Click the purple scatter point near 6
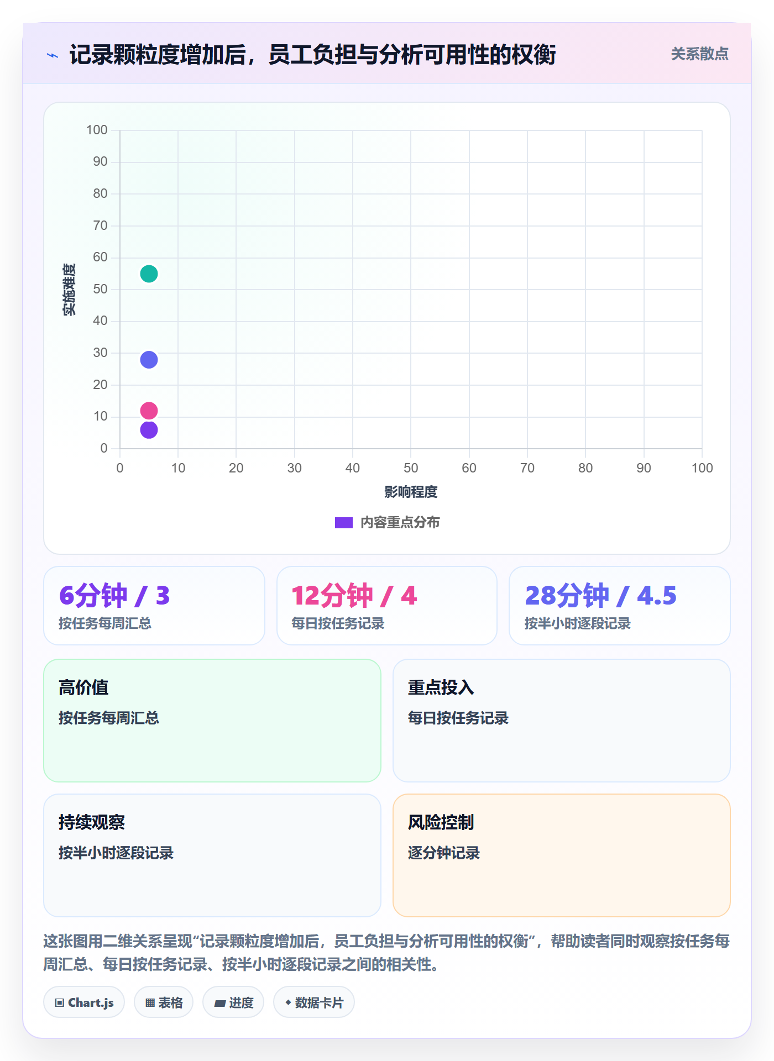 tap(149, 429)
